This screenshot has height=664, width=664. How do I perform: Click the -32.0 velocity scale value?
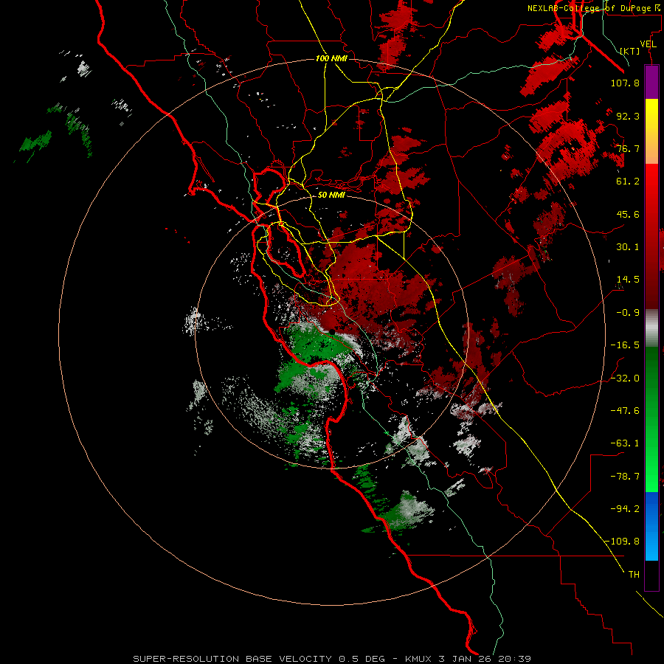[625, 378]
